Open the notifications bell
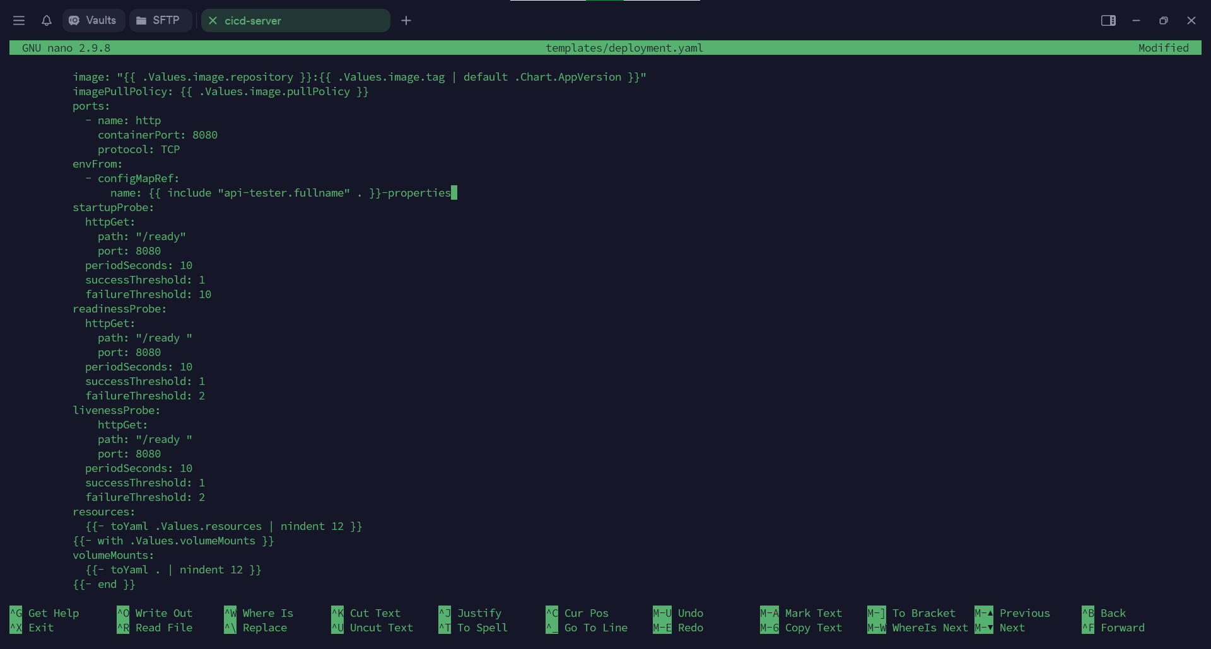The image size is (1211, 649). (47, 21)
